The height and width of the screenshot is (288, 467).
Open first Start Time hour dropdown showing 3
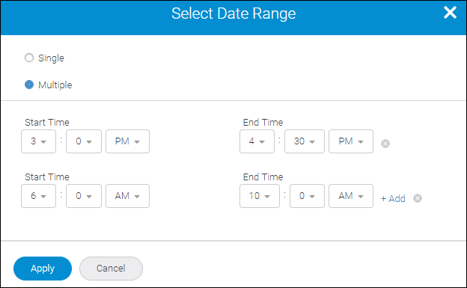tap(38, 141)
